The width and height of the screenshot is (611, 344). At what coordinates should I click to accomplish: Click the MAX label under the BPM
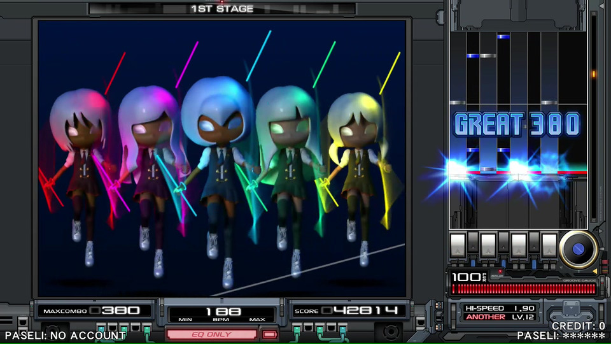pyautogui.click(x=257, y=319)
